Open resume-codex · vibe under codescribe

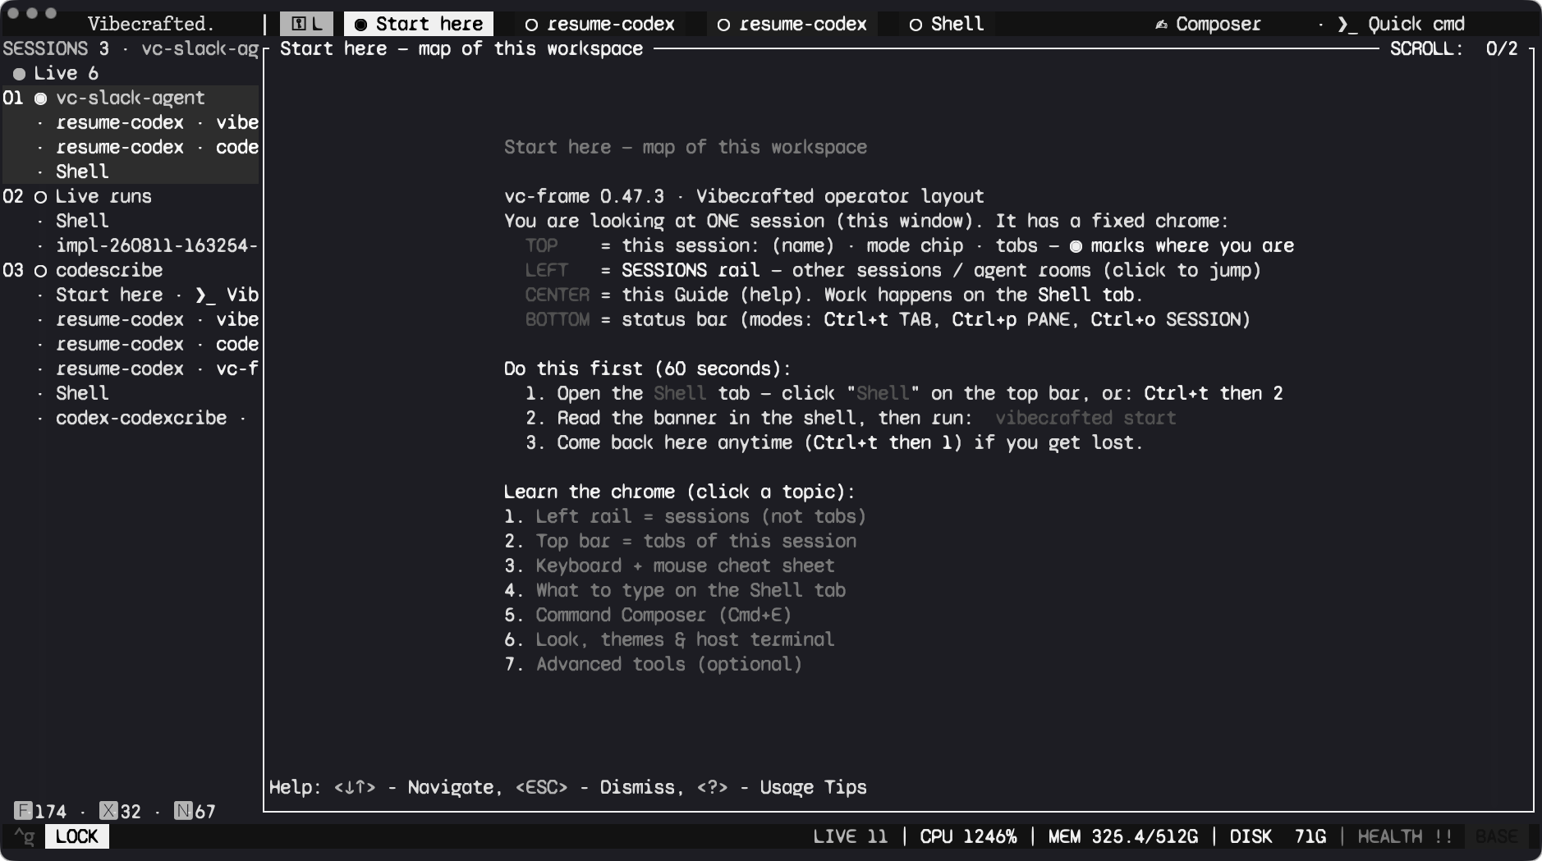pos(157,319)
